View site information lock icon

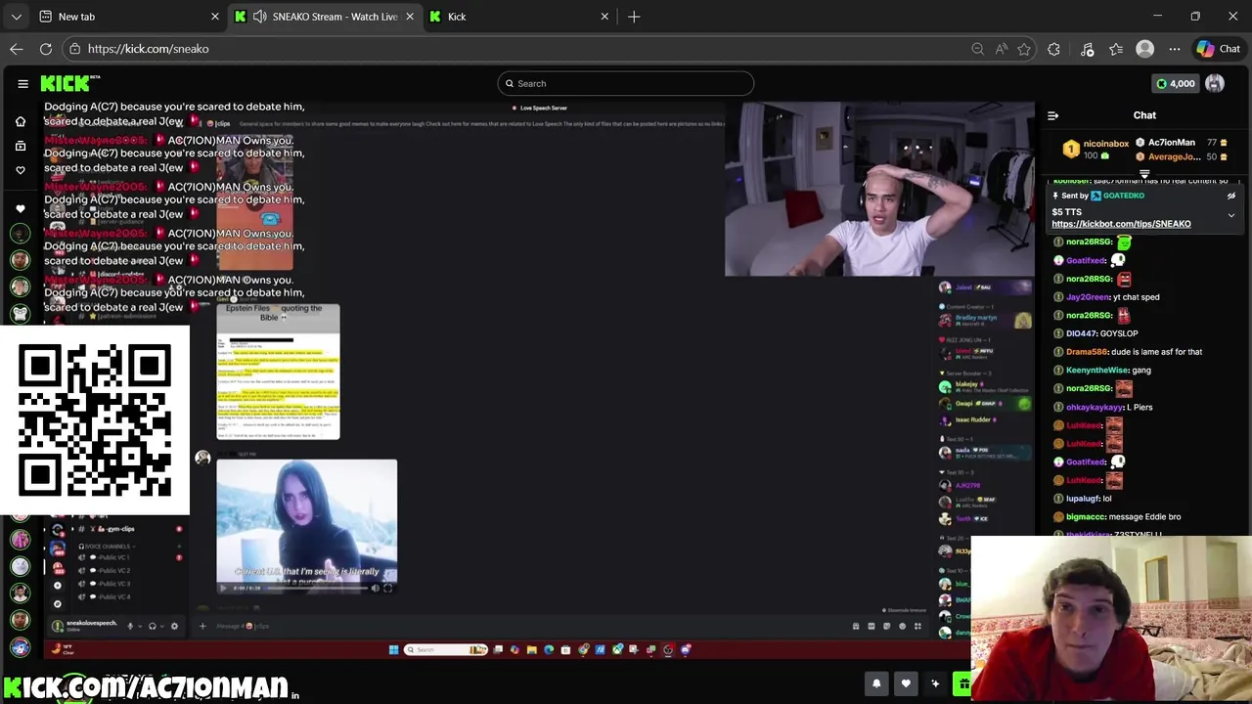point(74,49)
